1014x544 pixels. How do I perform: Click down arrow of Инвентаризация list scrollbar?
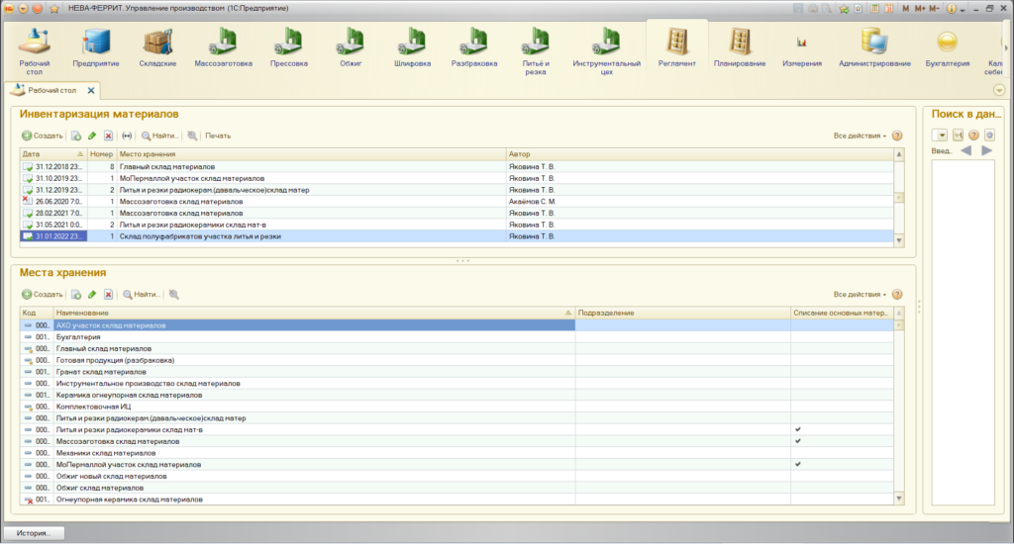899,240
